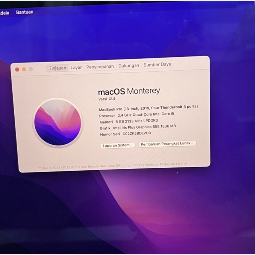
Task: Click the Nomor Seri label
Action: pos(110,134)
